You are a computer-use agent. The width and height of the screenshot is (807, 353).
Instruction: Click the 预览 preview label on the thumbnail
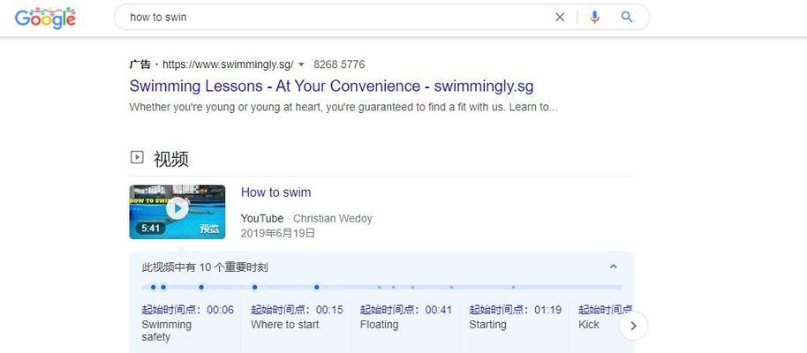coord(209,229)
